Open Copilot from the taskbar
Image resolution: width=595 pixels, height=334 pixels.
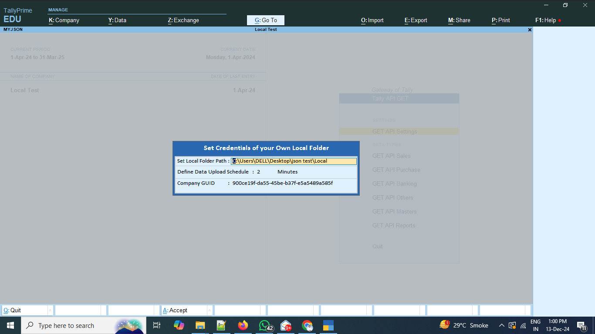[x=179, y=325]
